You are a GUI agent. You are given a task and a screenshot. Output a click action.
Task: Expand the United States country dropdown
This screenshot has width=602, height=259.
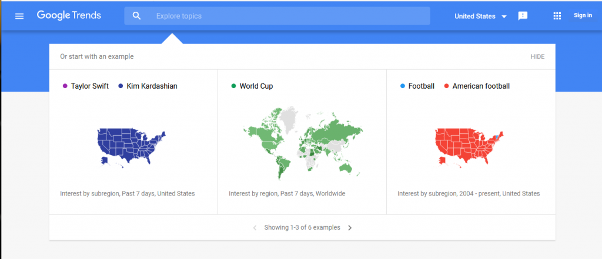click(481, 16)
